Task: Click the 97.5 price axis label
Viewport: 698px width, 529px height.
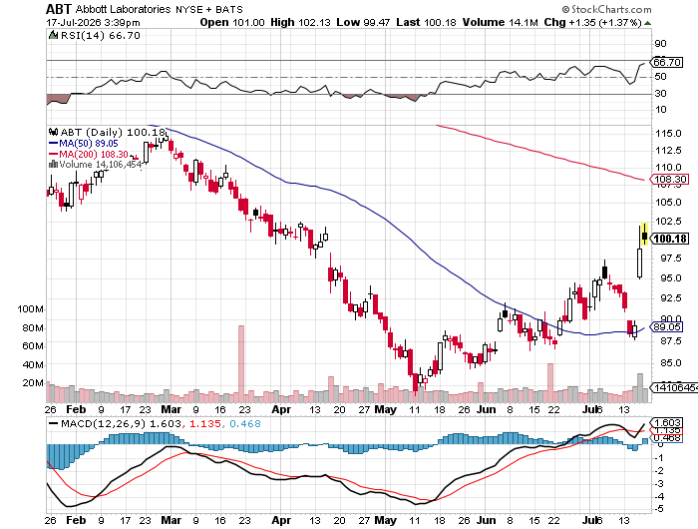Action: point(671,259)
